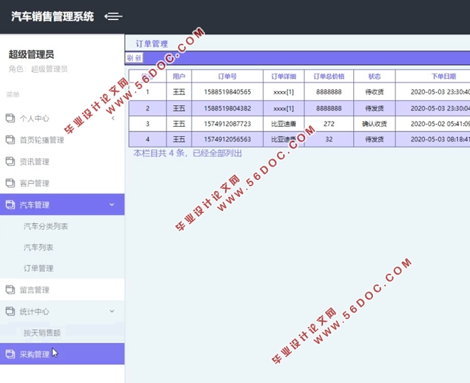Open 客户管理 menu item

coord(62,183)
